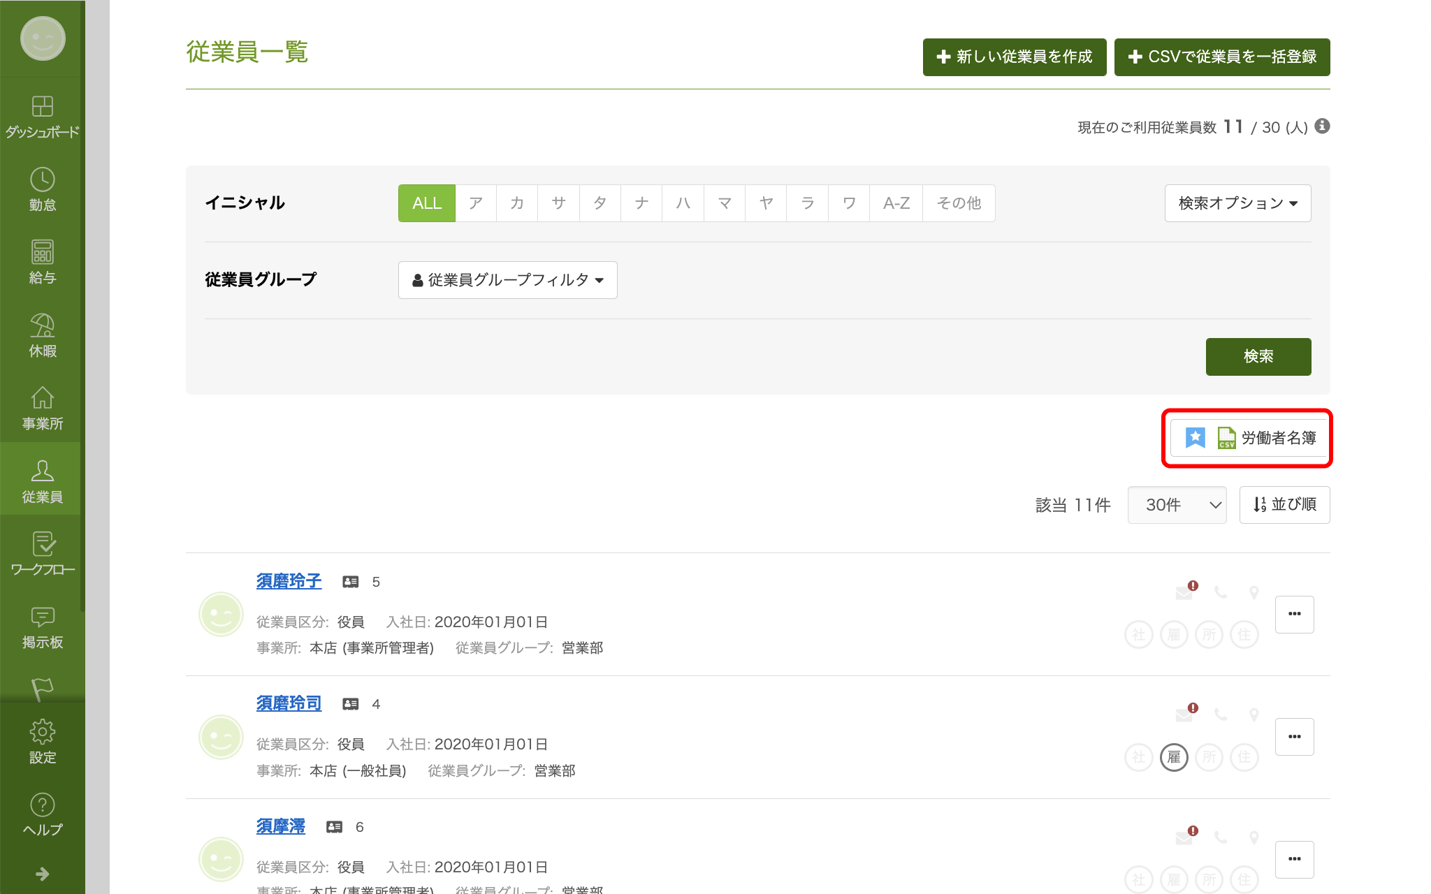Click mail alert icon for 須磨玲司
This screenshot has height=894, width=1431.
(x=1186, y=713)
